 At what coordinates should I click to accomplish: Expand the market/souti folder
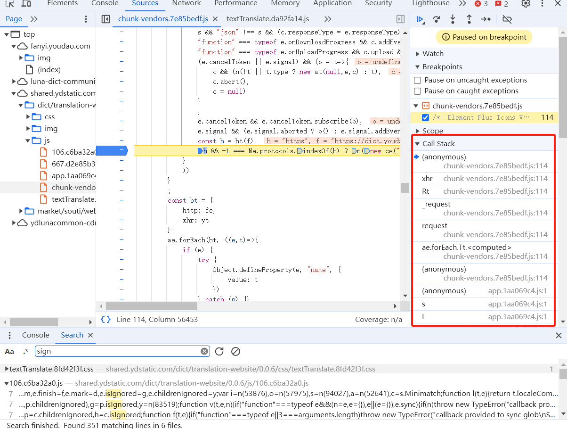click(x=21, y=211)
